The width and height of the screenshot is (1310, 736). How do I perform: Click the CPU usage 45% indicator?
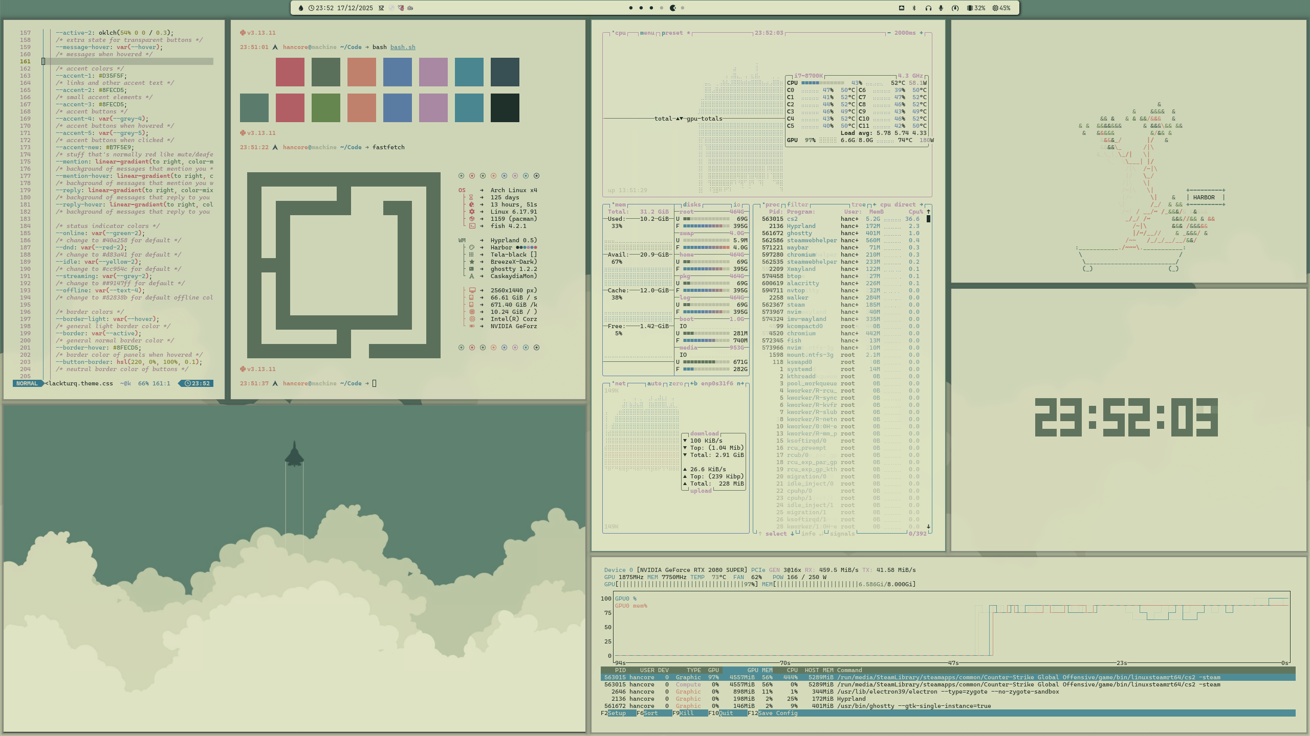(1001, 8)
